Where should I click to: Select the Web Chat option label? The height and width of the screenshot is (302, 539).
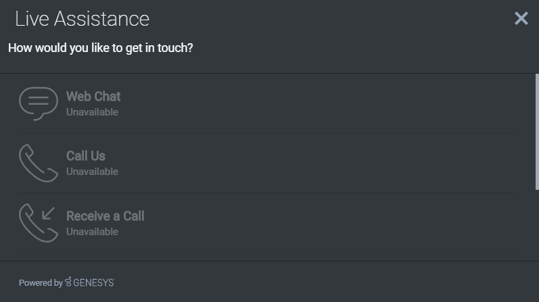[x=93, y=97]
